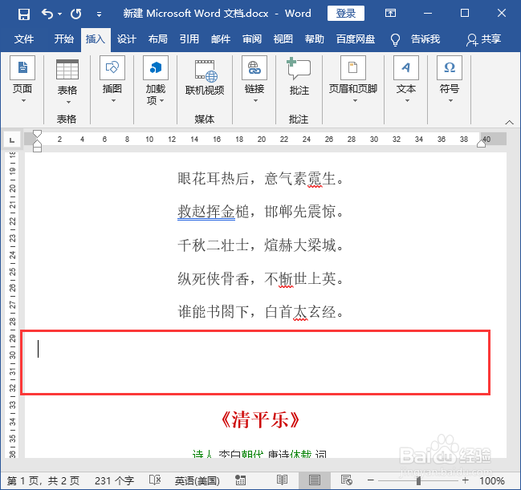The image size is (521, 490).
Task: Click the 页面 pages icon
Action: pyautogui.click(x=22, y=68)
